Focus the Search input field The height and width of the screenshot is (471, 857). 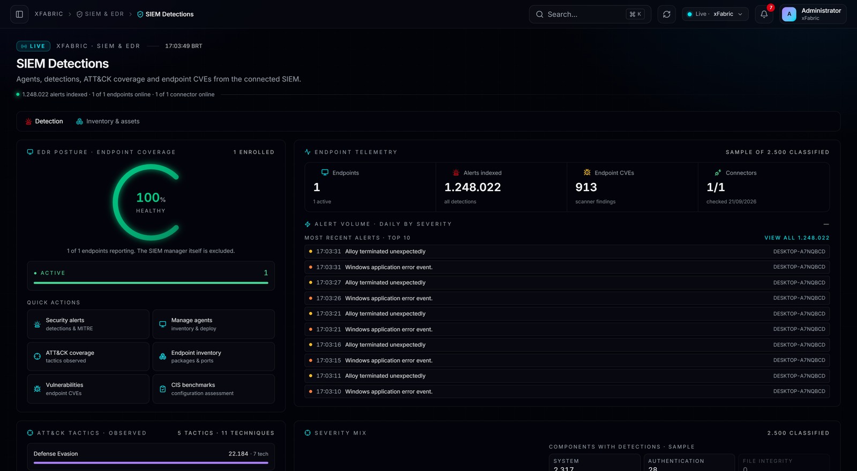pyautogui.click(x=590, y=14)
